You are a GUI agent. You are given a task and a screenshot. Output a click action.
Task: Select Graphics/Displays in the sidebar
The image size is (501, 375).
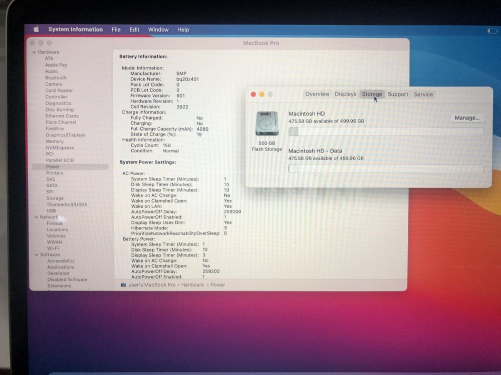(66, 135)
